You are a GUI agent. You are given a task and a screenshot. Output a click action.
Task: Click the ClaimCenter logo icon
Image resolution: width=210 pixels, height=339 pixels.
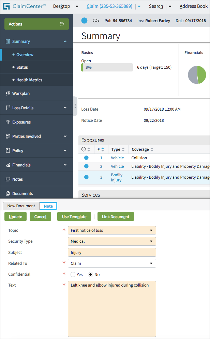pos(6,6)
